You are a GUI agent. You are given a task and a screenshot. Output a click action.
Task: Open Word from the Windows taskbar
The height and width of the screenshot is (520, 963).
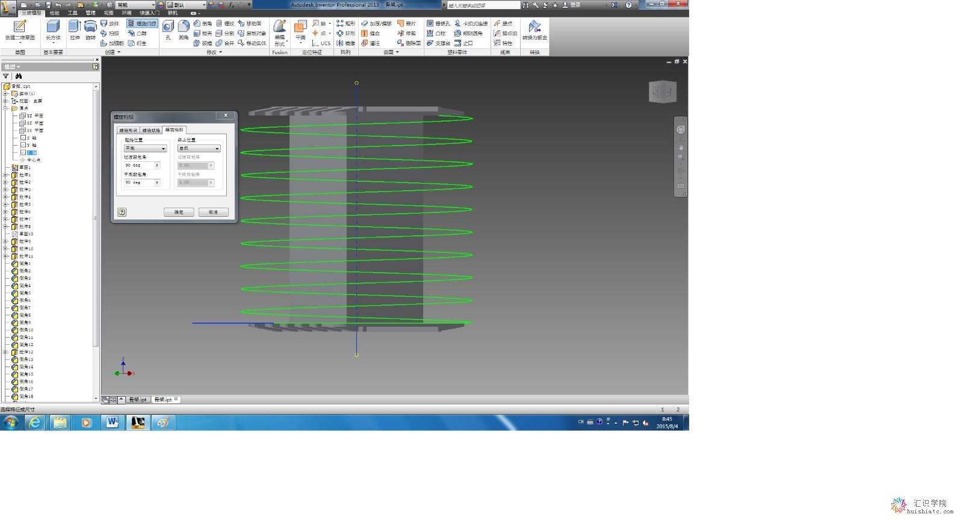pos(112,422)
